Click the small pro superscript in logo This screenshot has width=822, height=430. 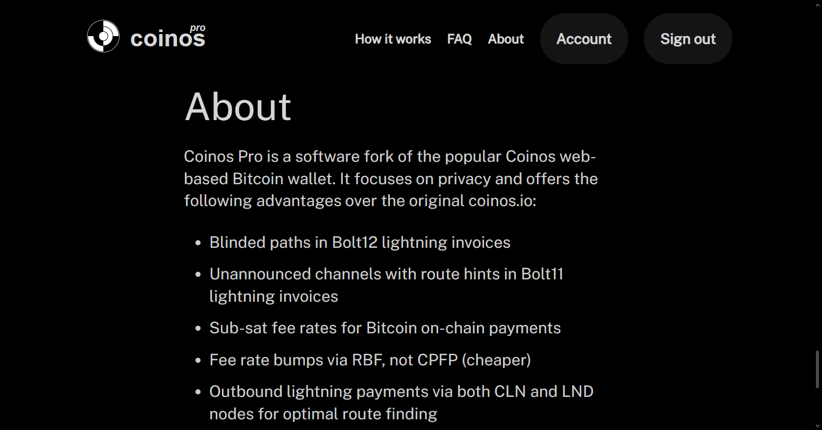click(x=197, y=28)
